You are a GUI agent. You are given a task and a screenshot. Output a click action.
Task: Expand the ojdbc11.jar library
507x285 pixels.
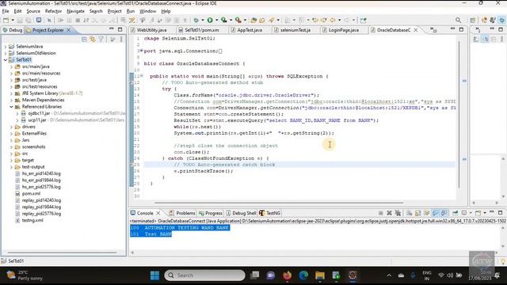click(x=17, y=113)
